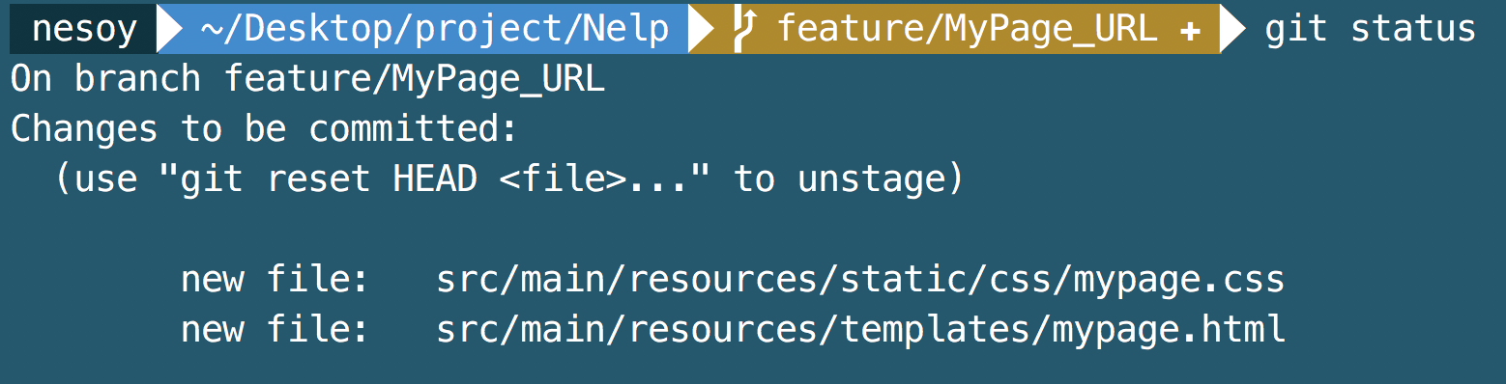
Task: Click the typed git status command
Action: tap(1370, 30)
